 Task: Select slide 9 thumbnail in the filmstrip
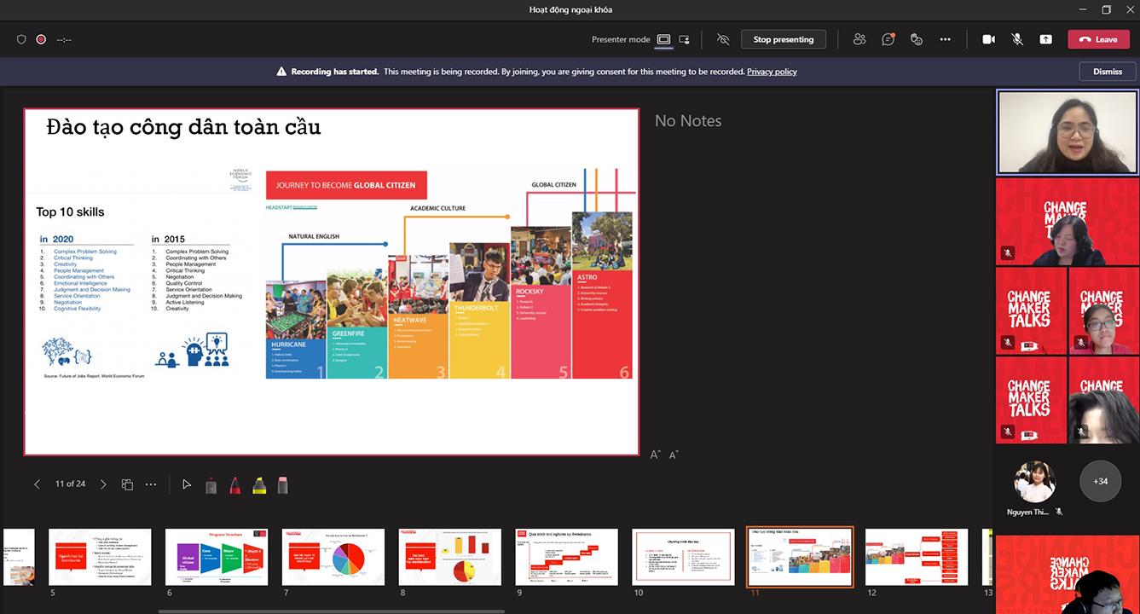tap(567, 556)
